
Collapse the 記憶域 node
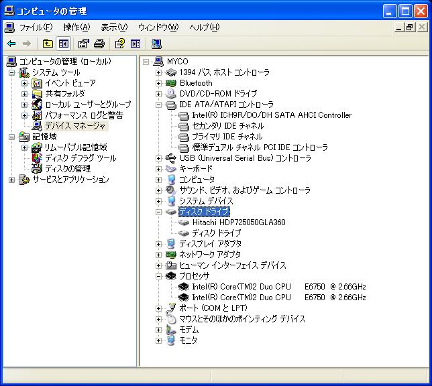point(11,137)
